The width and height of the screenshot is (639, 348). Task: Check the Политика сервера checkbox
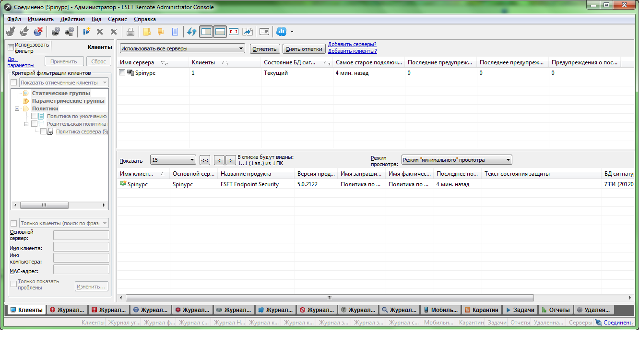pos(43,132)
